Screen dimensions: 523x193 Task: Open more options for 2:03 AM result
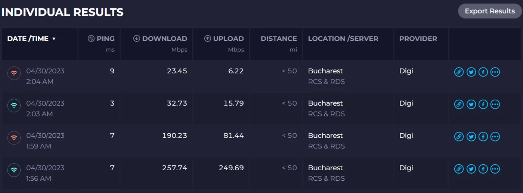[x=495, y=105]
